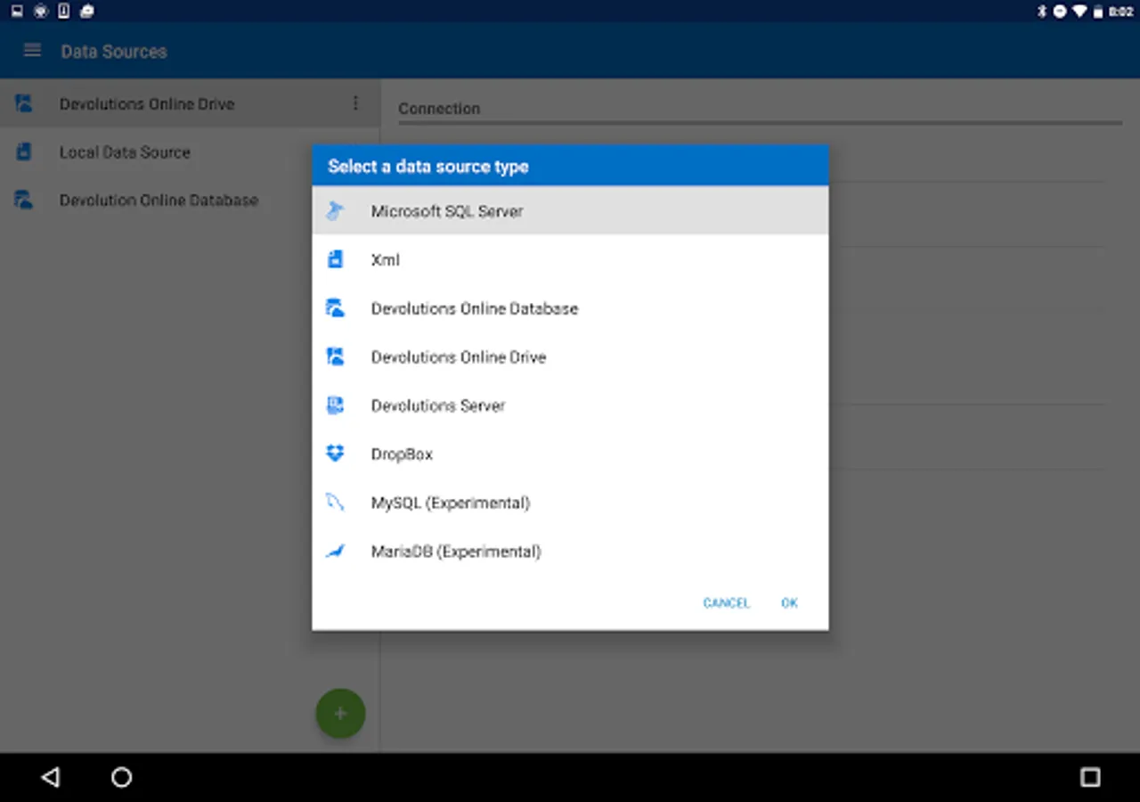Choose the Devolutions Online Database icon in dialog
Screen dimensions: 1140x802
point(335,308)
